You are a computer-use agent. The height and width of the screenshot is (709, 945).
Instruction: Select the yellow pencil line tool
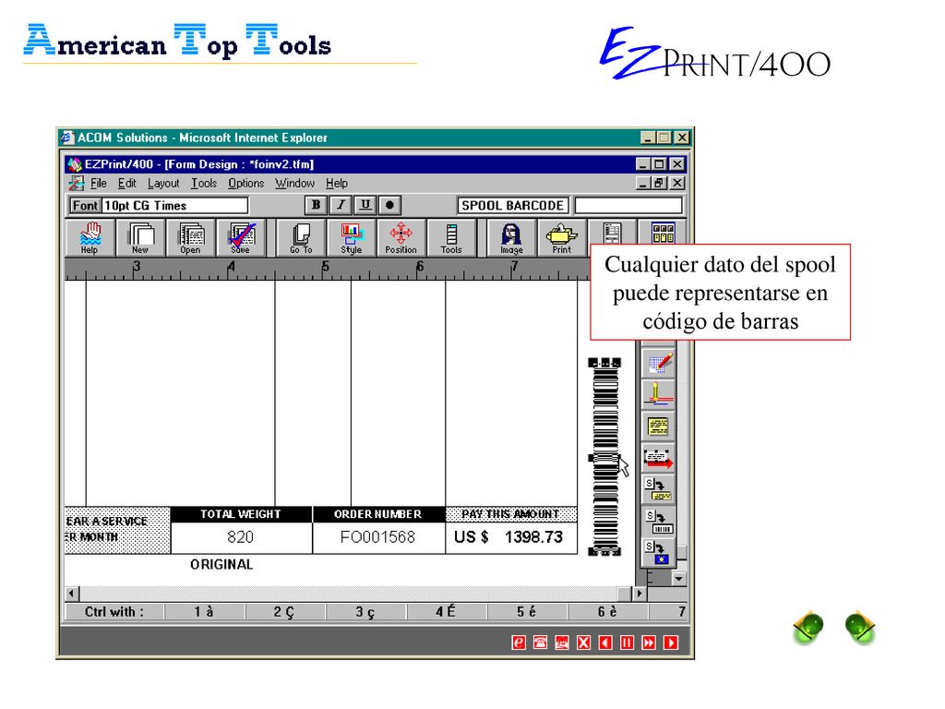(x=658, y=394)
